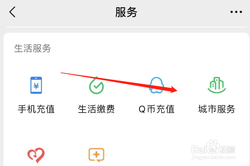Open the blue penguin Q coin icon
Viewport: 250px width, 166px height.
156,85
